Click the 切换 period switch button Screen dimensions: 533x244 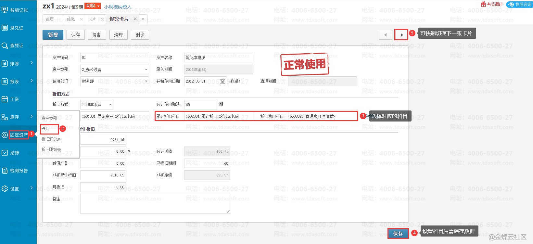[x=92, y=6]
